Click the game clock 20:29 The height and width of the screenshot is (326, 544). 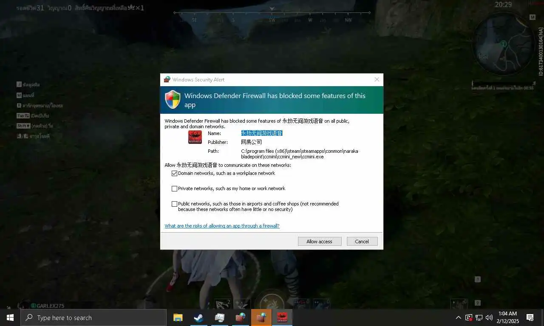pos(503,5)
